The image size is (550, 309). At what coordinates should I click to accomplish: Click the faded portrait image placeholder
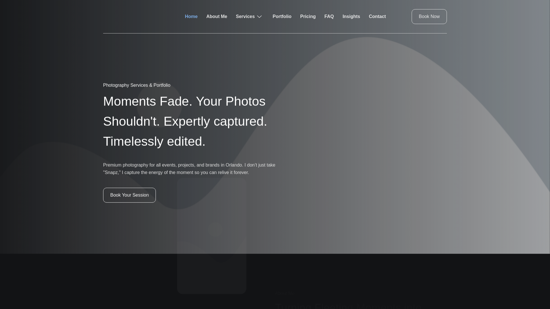pos(212,236)
